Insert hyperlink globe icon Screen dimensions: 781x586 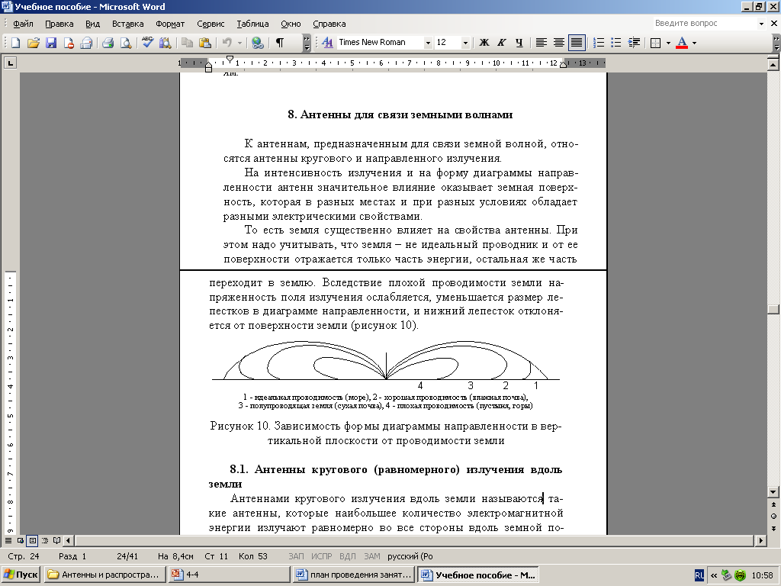[x=258, y=43]
